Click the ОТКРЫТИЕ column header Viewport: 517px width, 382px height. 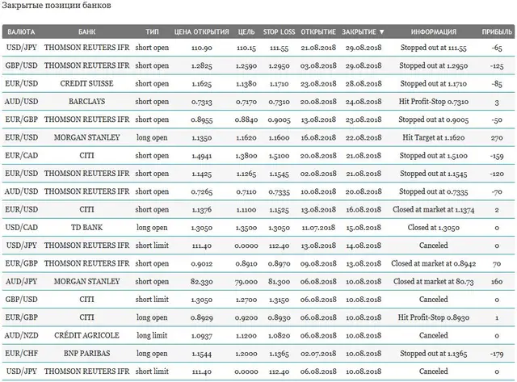pos(318,32)
